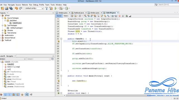Click the Debug Project toolbar icon
This screenshot has width=179, height=100.
(x=61, y=8)
